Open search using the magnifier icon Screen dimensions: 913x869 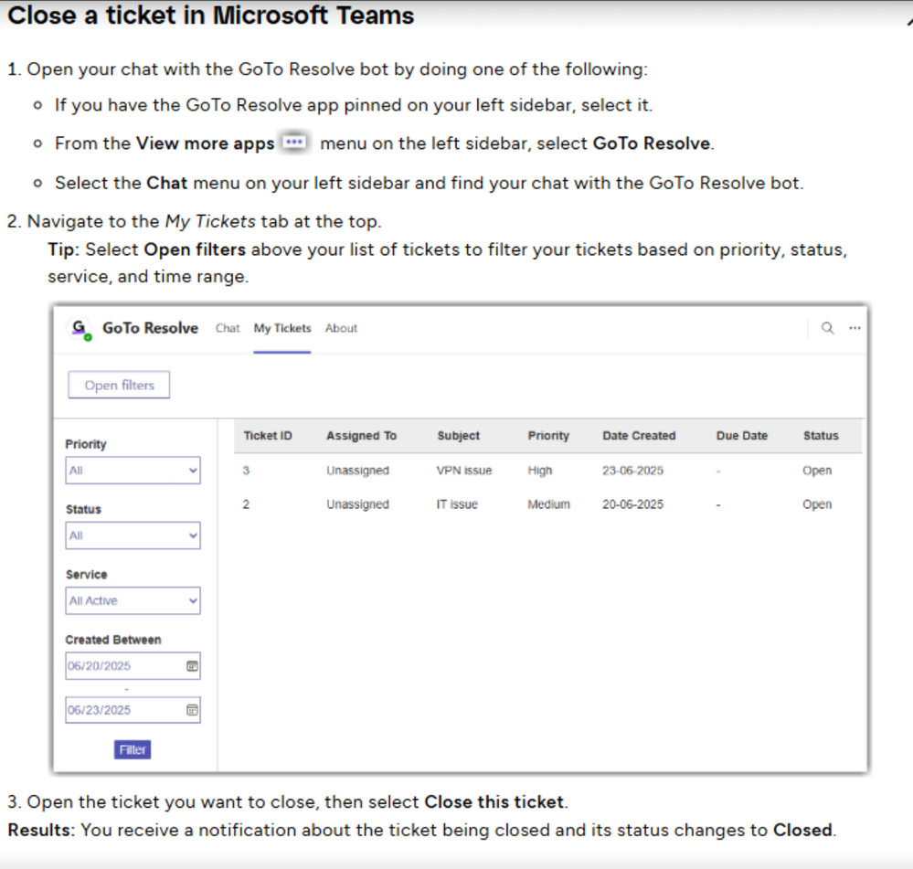click(x=827, y=328)
